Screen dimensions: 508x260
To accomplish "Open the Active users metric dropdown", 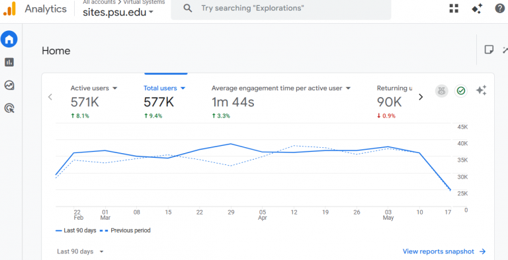I will pos(94,88).
